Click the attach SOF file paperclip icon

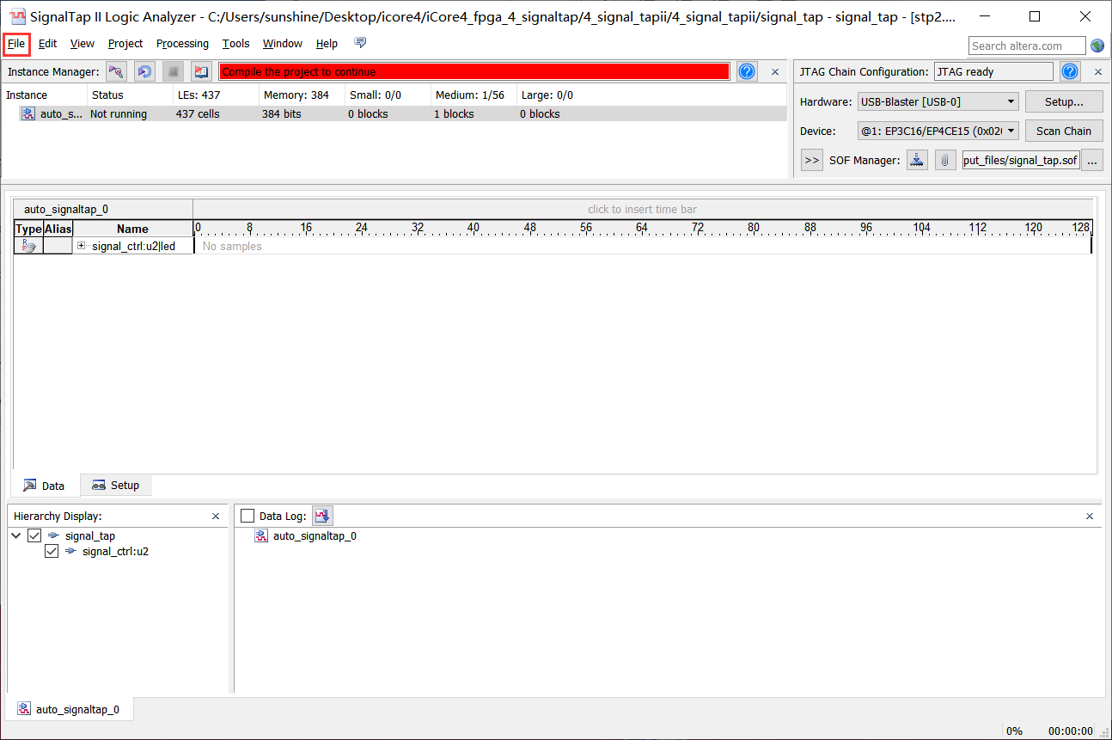coord(945,160)
